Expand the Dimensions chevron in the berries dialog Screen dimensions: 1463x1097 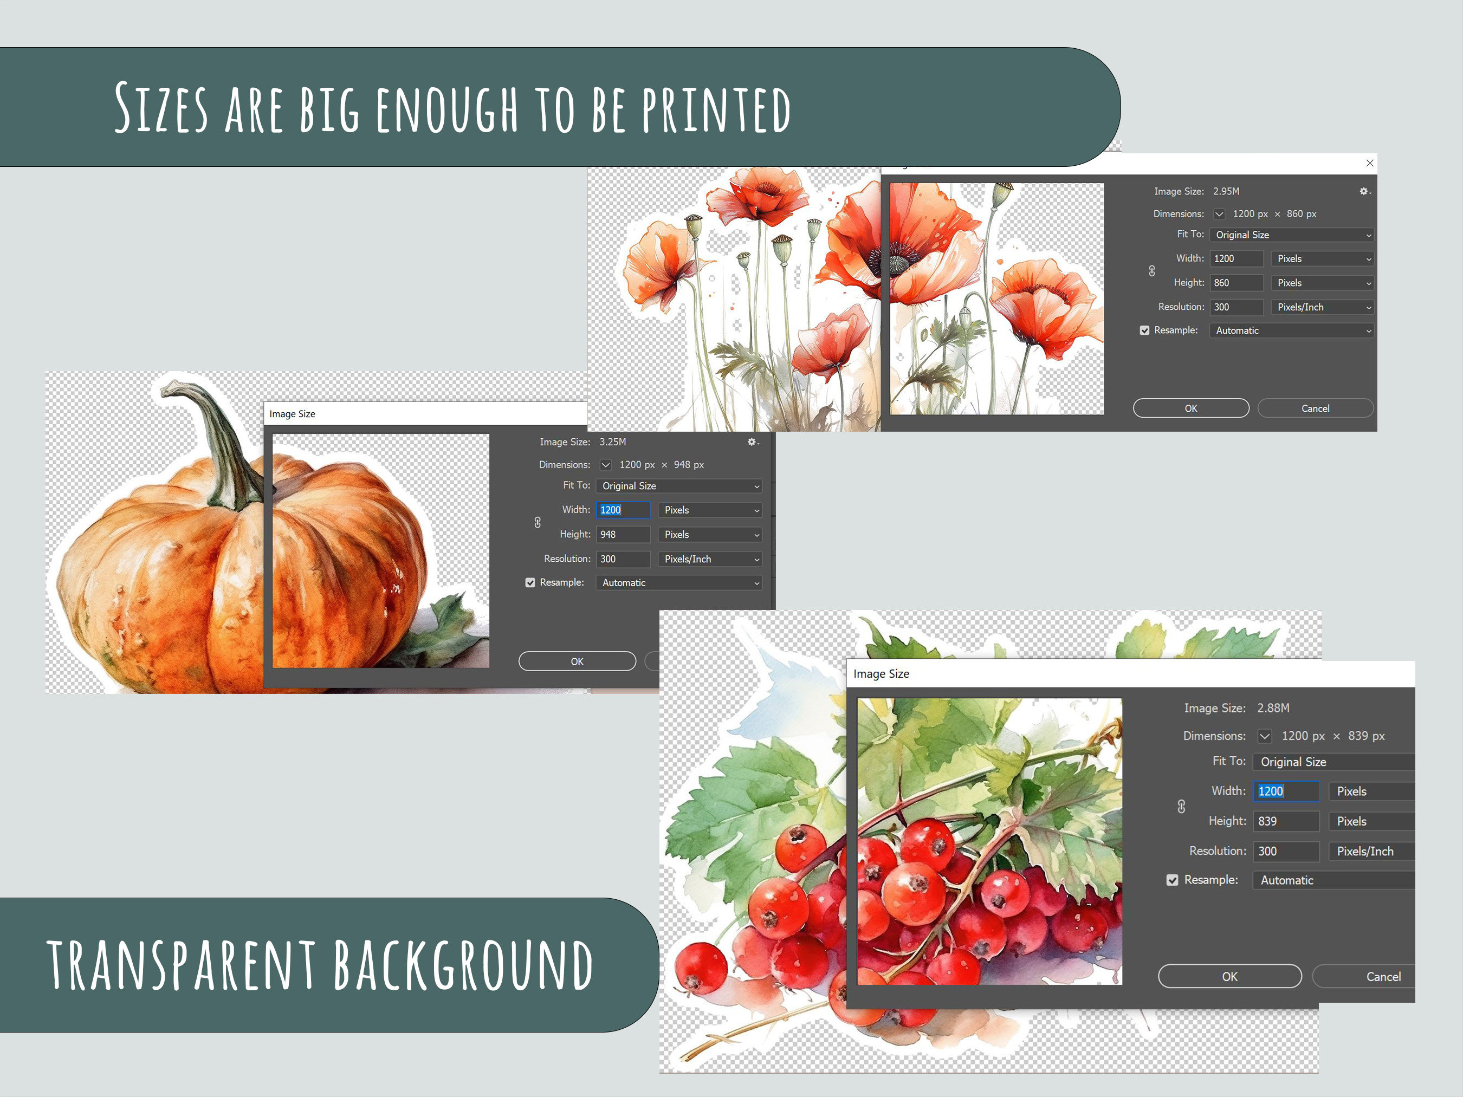click(1265, 736)
